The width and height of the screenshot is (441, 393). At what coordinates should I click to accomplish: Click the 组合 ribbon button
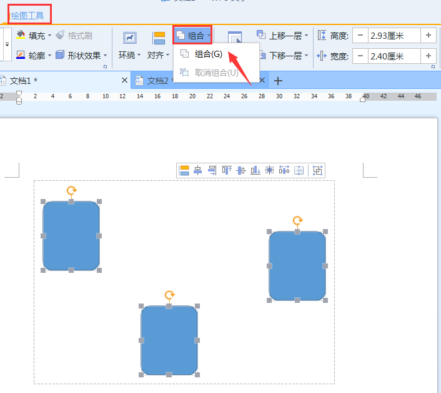[192, 35]
